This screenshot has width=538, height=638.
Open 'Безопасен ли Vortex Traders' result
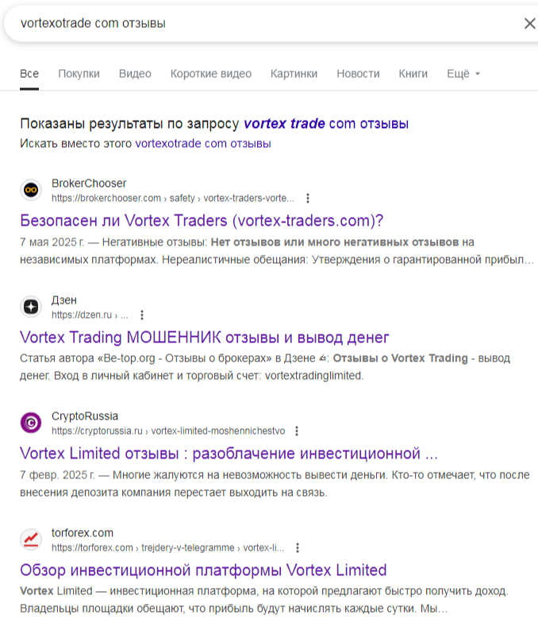click(201, 220)
